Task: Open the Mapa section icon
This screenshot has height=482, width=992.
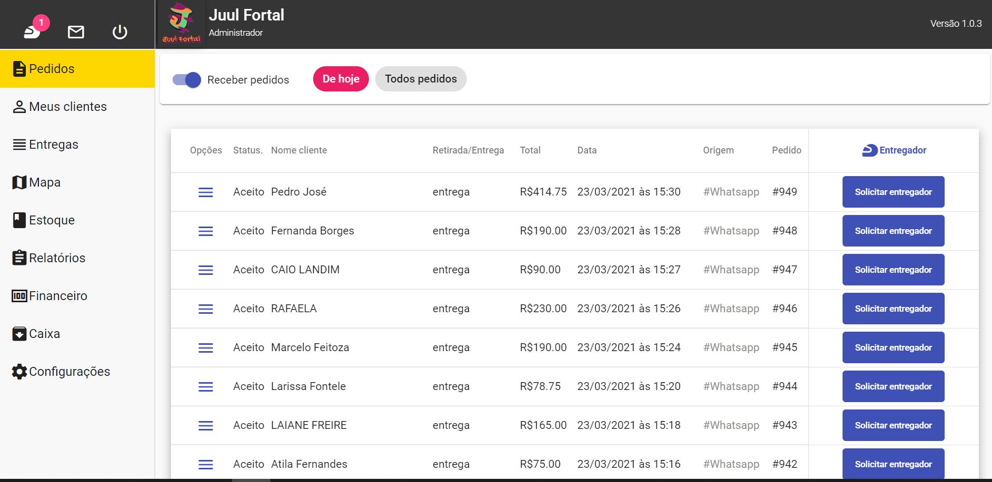Action: pos(19,182)
